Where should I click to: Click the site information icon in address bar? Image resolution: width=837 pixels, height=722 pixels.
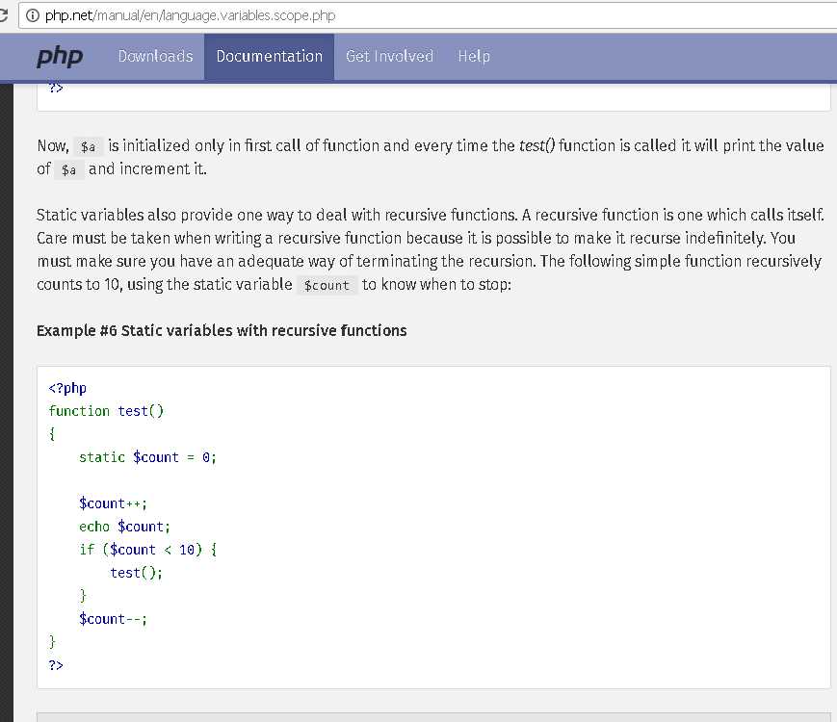pos(33,15)
